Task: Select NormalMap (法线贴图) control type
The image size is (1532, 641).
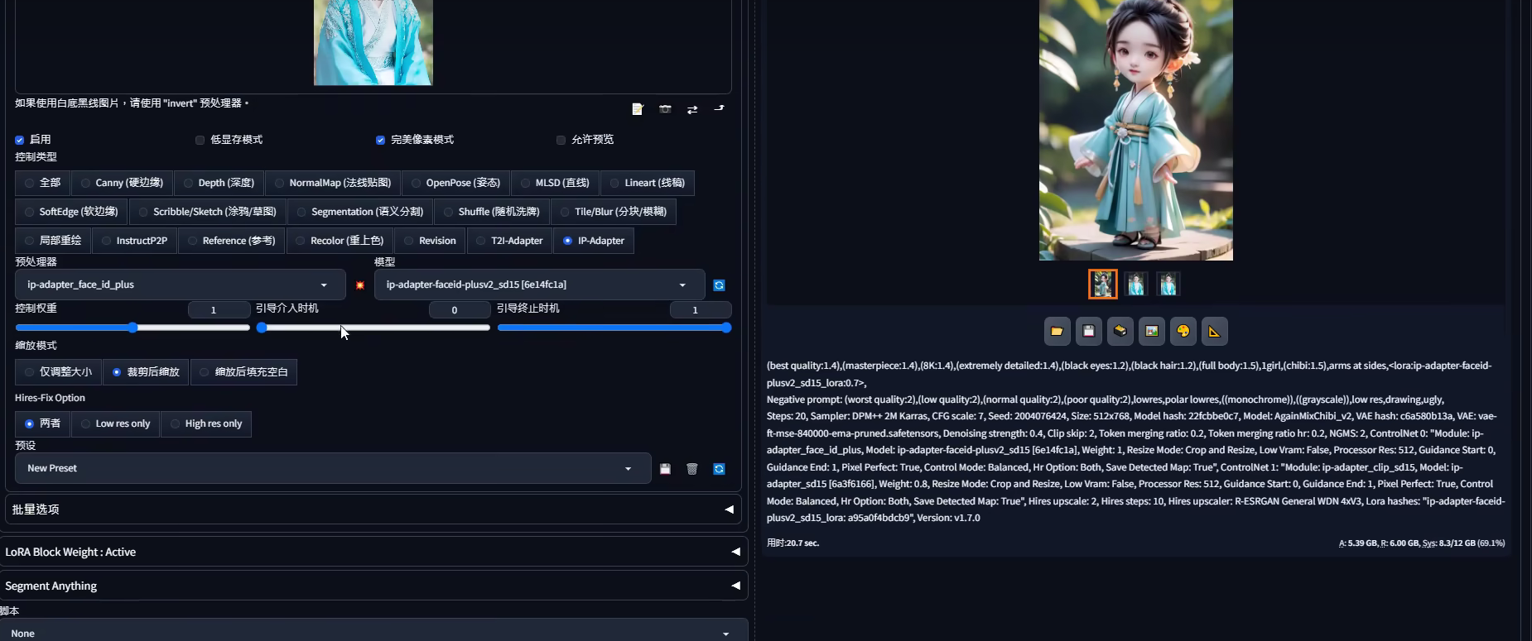Action: click(333, 183)
